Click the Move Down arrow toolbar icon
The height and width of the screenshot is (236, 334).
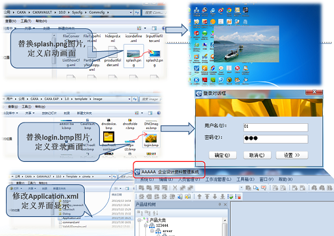pyautogui.click(x=214, y=197)
